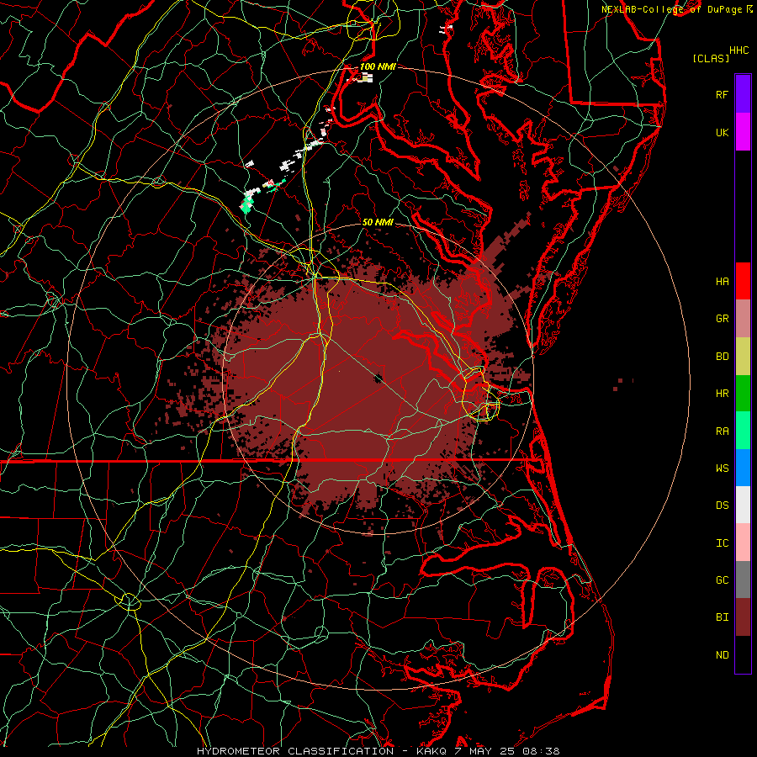Click the HA red legend swatch

coord(743,281)
